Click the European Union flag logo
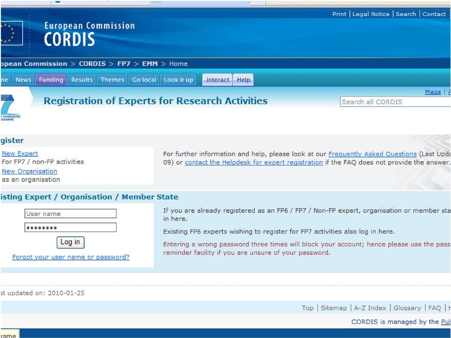Screen dimensions: 451x338 point(11,33)
